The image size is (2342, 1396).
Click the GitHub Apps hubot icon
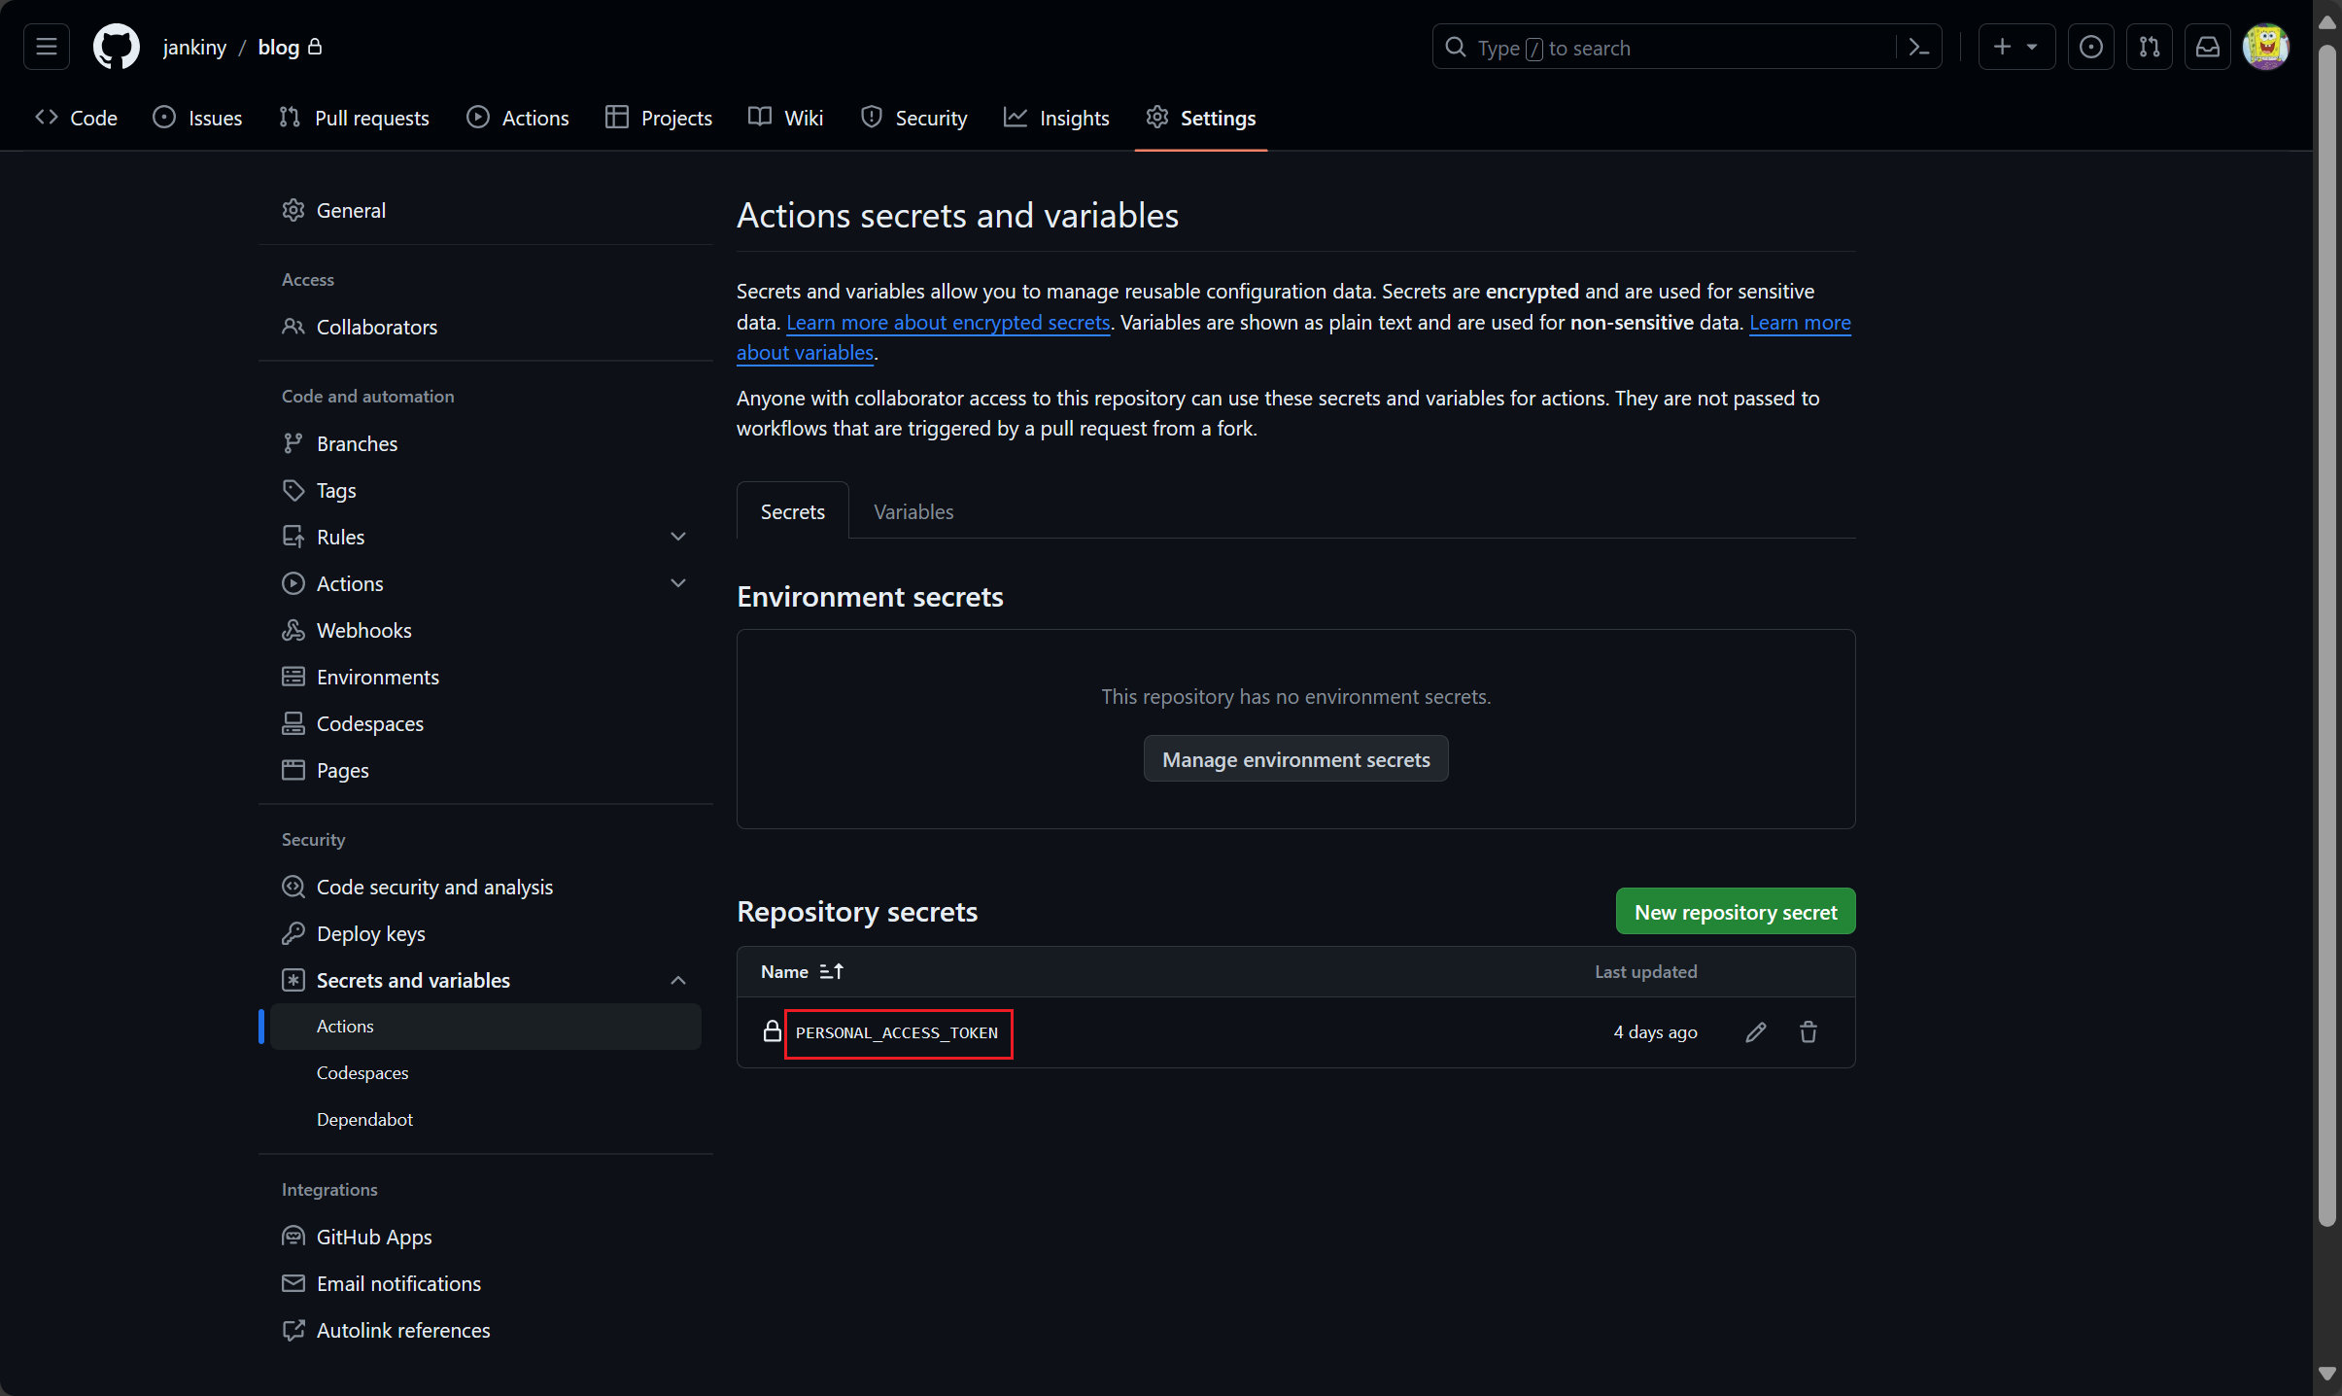tap(293, 1237)
